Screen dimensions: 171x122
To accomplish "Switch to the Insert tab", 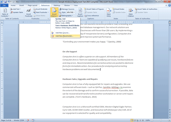I will tap(21, 5).
